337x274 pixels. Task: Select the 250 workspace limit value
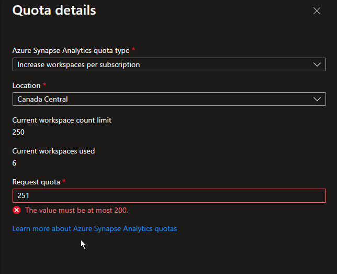18,132
